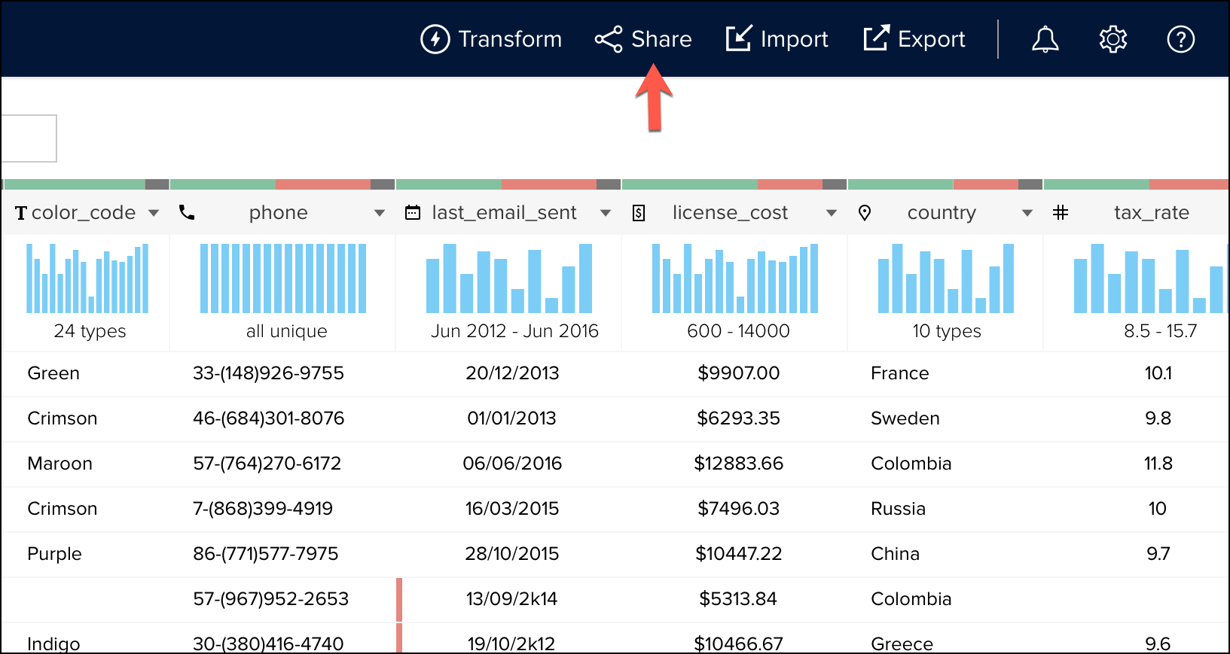
Task: Click the location pin icon for country
Action: click(865, 213)
